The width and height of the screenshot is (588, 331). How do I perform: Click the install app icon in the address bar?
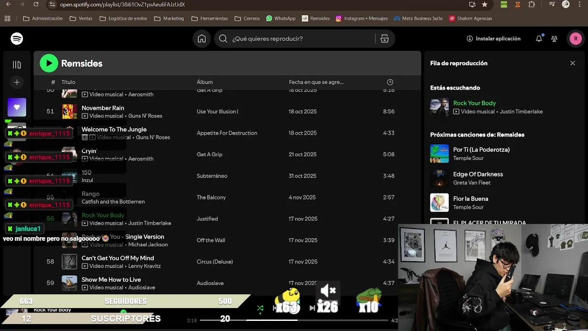[x=472, y=5]
